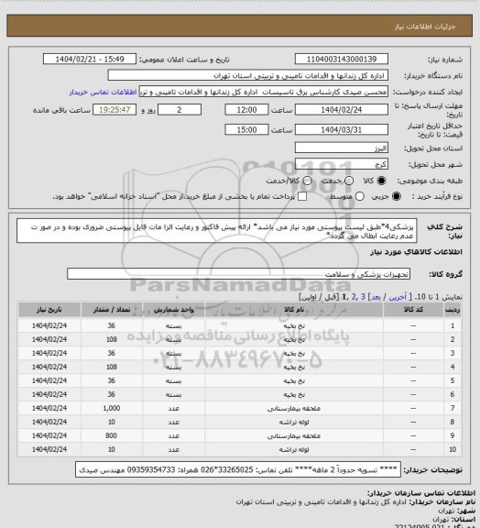The image size is (480, 528).
Task: Select quantity 1,000 in row 7
Action: [112, 408]
